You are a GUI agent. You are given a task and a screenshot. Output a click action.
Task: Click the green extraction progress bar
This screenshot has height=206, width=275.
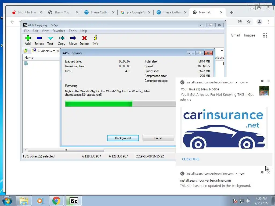pyautogui.click(x=99, y=103)
